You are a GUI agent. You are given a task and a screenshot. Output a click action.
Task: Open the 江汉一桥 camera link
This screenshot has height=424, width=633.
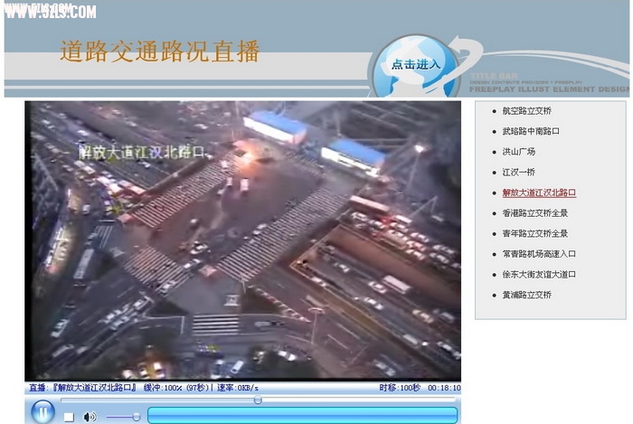coord(518,173)
